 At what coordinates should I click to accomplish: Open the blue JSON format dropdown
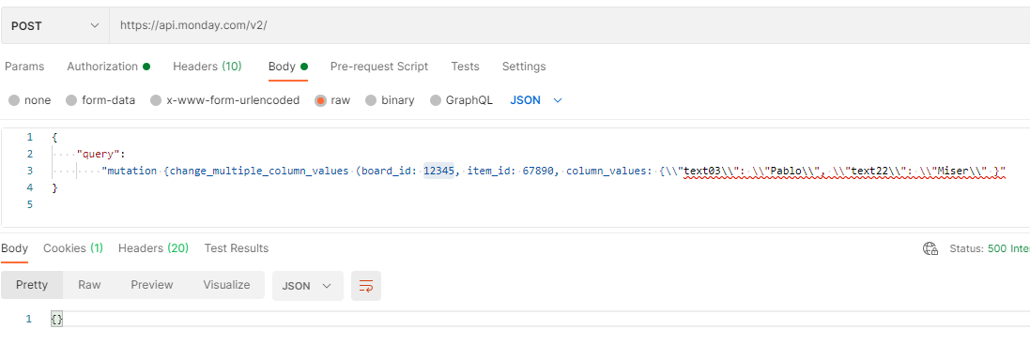click(536, 100)
